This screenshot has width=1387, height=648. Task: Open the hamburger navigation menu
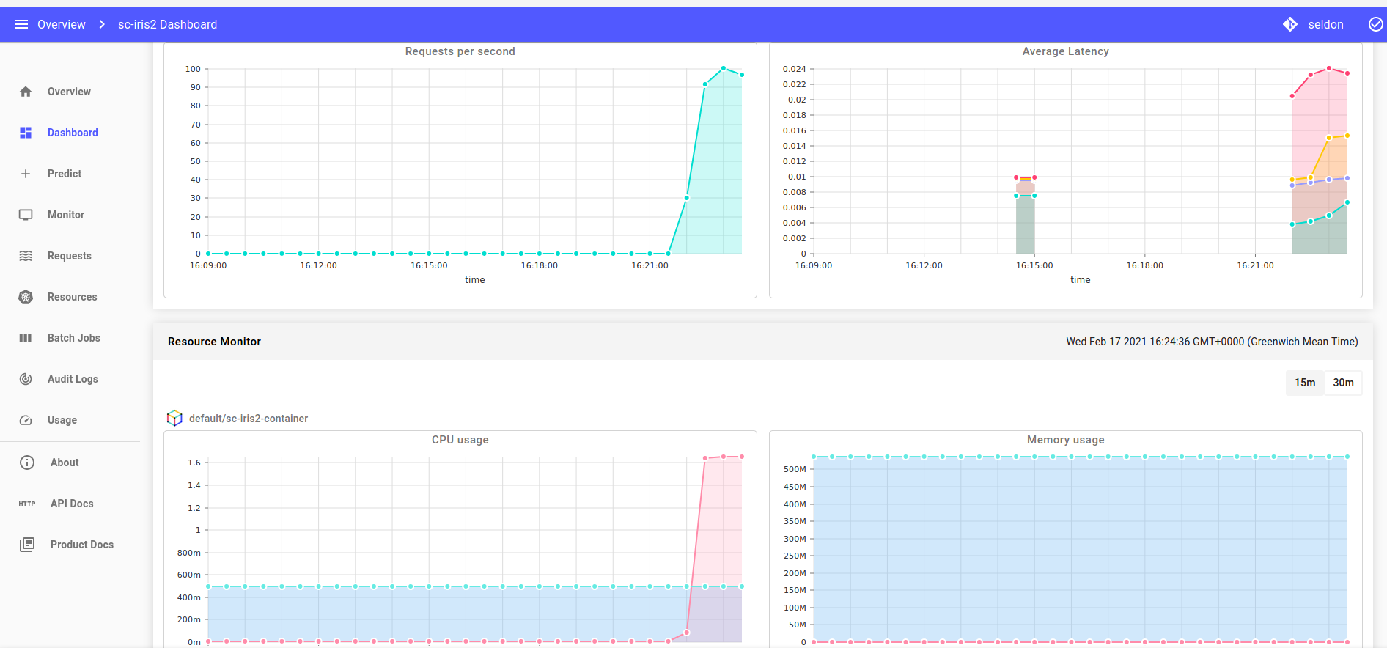[21, 24]
